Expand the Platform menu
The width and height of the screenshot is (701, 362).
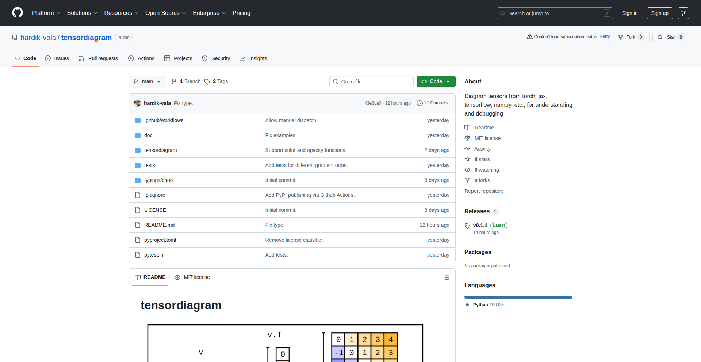click(46, 13)
